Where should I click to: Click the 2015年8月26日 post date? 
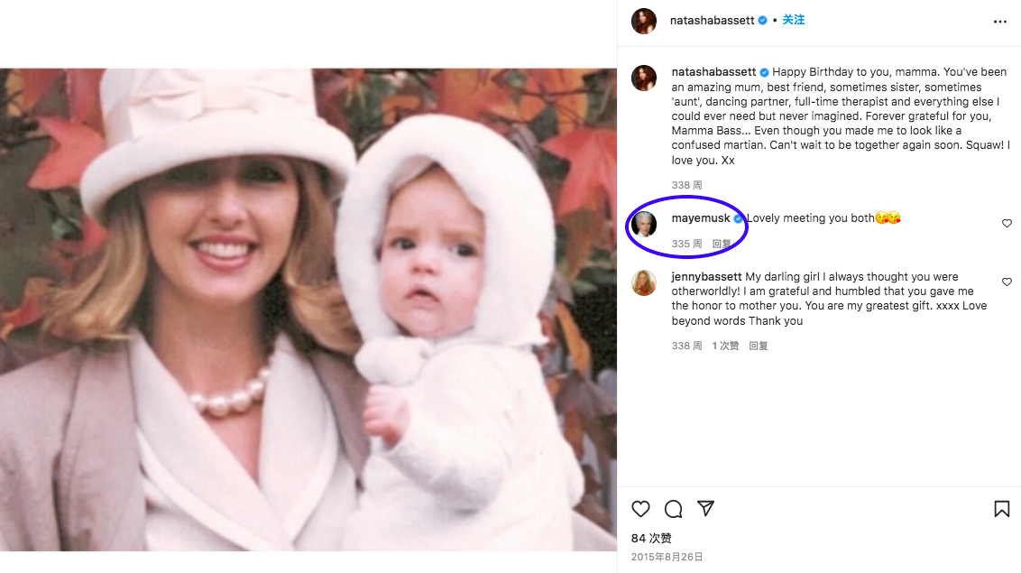click(667, 558)
